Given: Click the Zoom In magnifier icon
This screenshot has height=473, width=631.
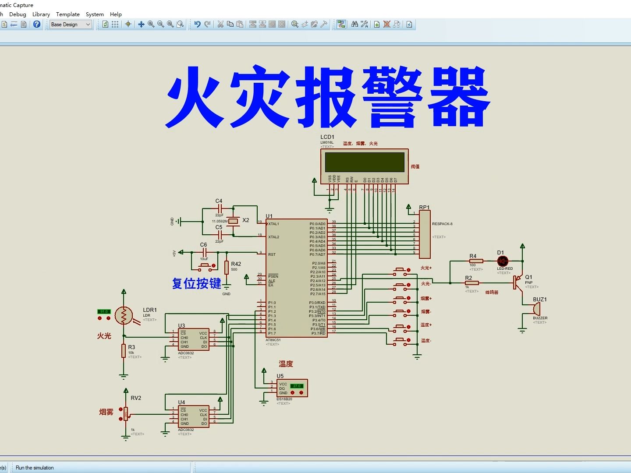Looking at the screenshot, I should click(x=151, y=24).
